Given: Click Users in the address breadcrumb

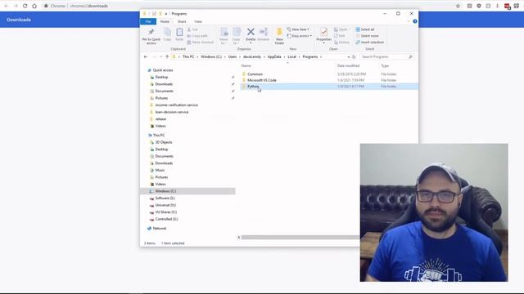Looking at the screenshot, I should click(x=233, y=57).
